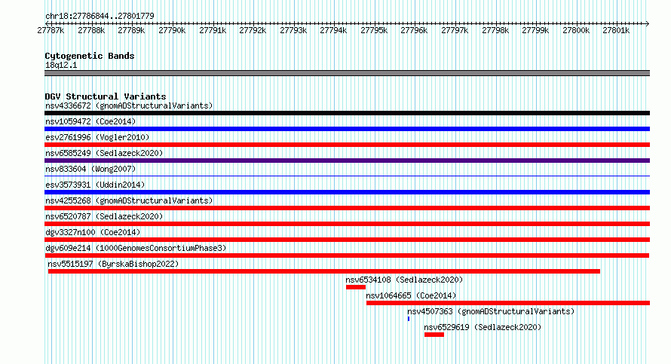Open the dgv609e214 1000GenomesConsortiumPhase3 label
The image size is (671, 364).
[x=136, y=249]
